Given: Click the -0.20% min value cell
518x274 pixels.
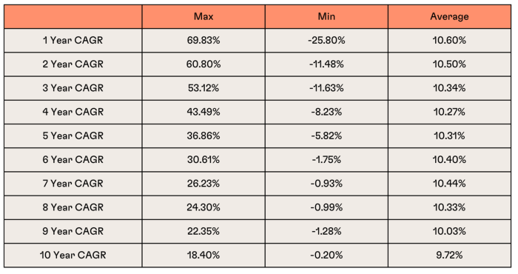Looking at the screenshot, I should [x=326, y=255].
